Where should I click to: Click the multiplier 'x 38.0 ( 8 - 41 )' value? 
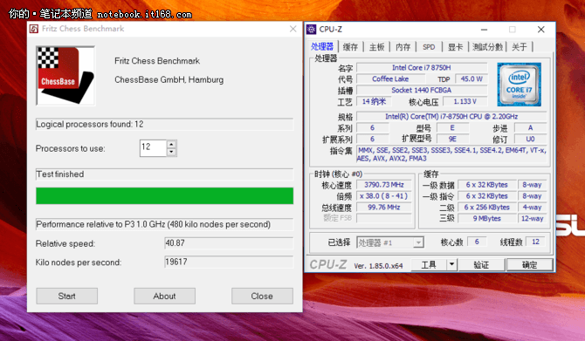(384, 195)
